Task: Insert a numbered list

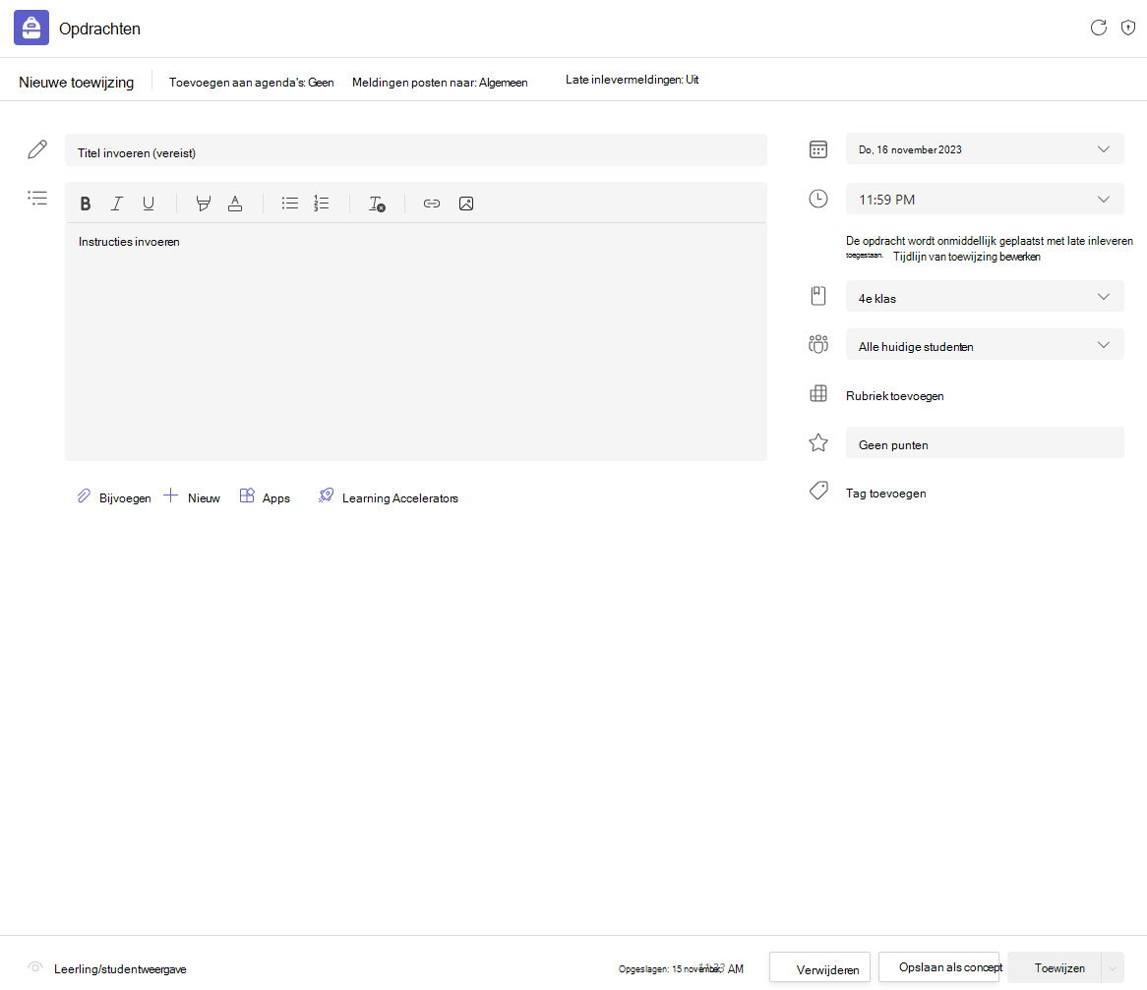Action: [322, 204]
